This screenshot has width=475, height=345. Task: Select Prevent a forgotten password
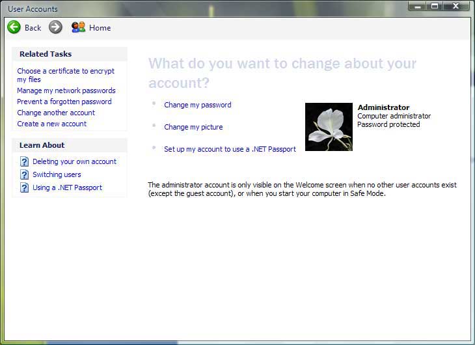[64, 102]
